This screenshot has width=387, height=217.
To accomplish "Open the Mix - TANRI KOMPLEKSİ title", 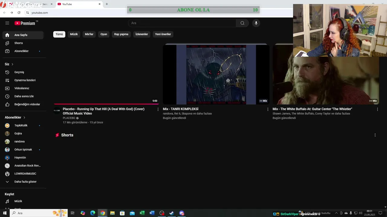I will (180, 109).
